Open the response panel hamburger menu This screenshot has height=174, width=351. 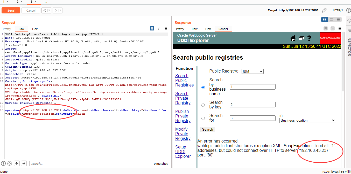(340, 28)
